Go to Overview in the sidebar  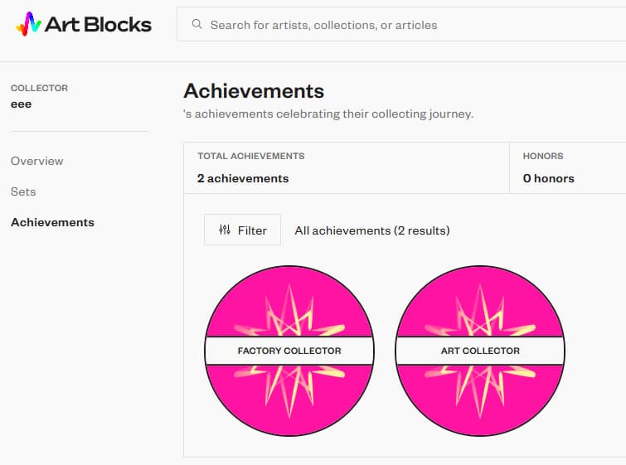pyautogui.click(x=36, y=161)
